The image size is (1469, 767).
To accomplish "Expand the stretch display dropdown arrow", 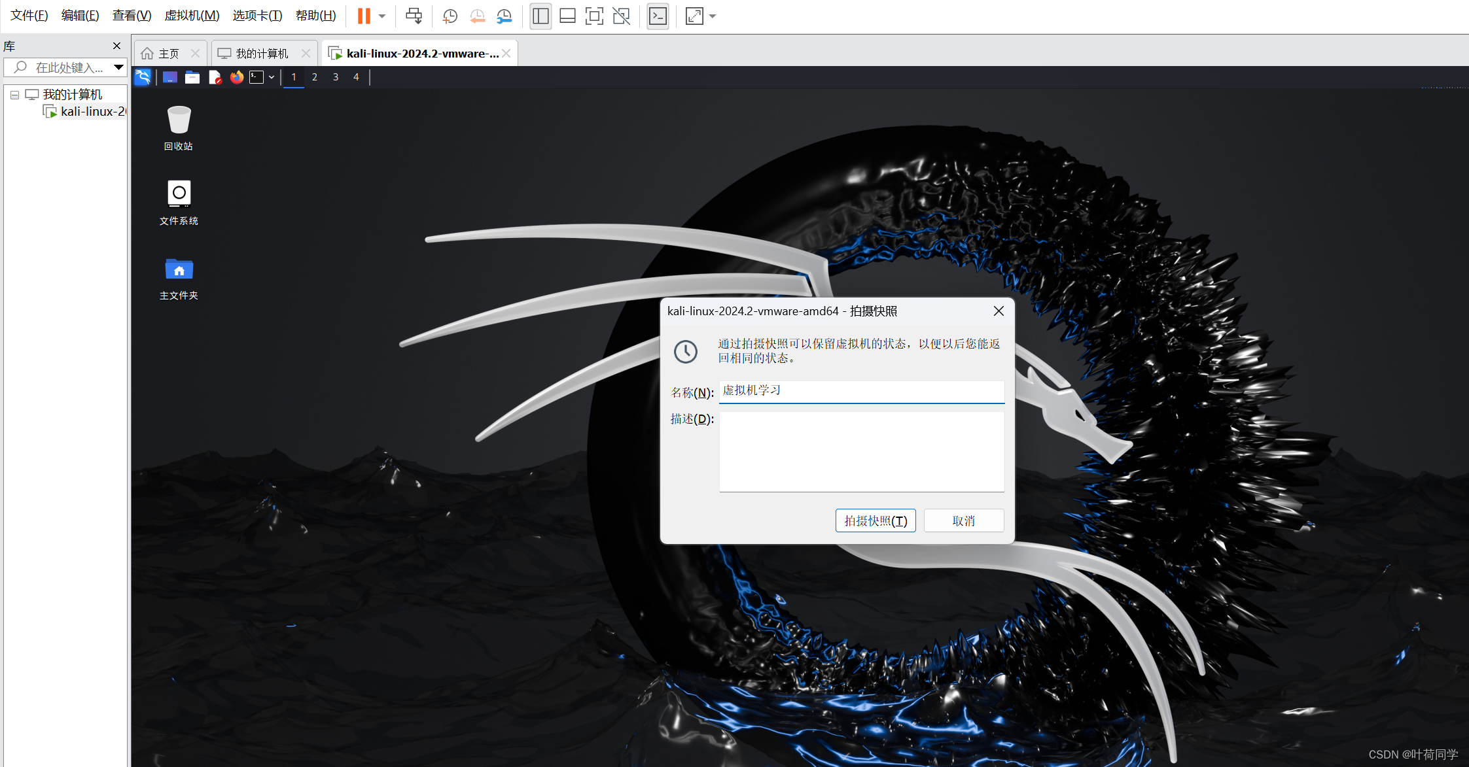I will [713, 16].
